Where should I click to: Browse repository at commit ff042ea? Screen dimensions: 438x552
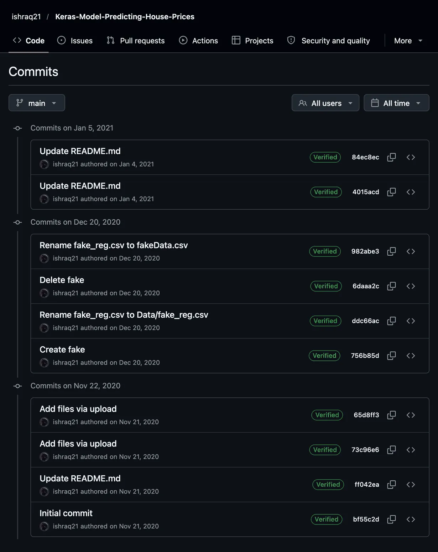[x=411, y=485]
